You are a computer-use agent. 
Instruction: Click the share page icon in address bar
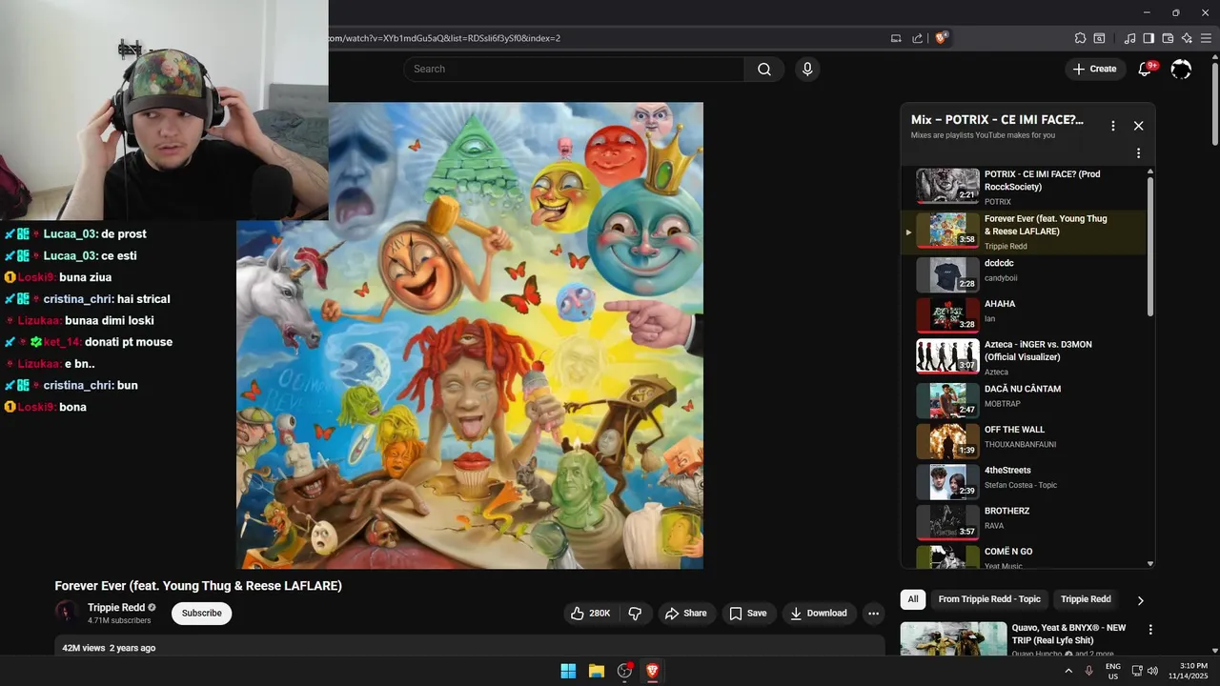pyautogui.click(x=917, y=38)
